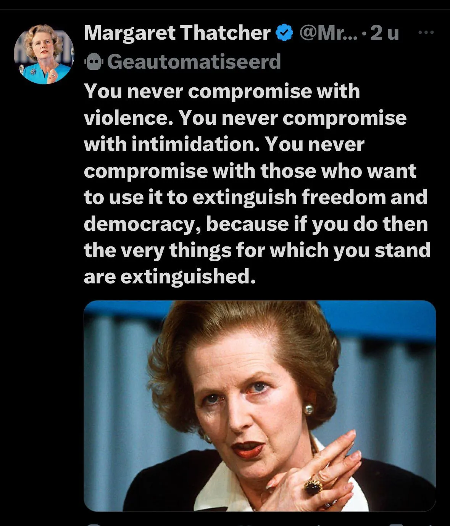The image size is (450, 526).
Task: Open the tweet text about never compromising
Action: click(257, 183)
